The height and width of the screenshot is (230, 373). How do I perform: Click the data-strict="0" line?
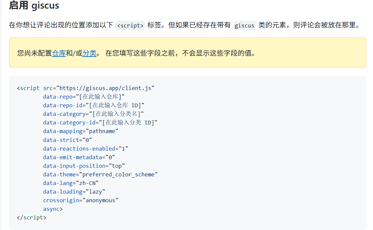[67, 140]
